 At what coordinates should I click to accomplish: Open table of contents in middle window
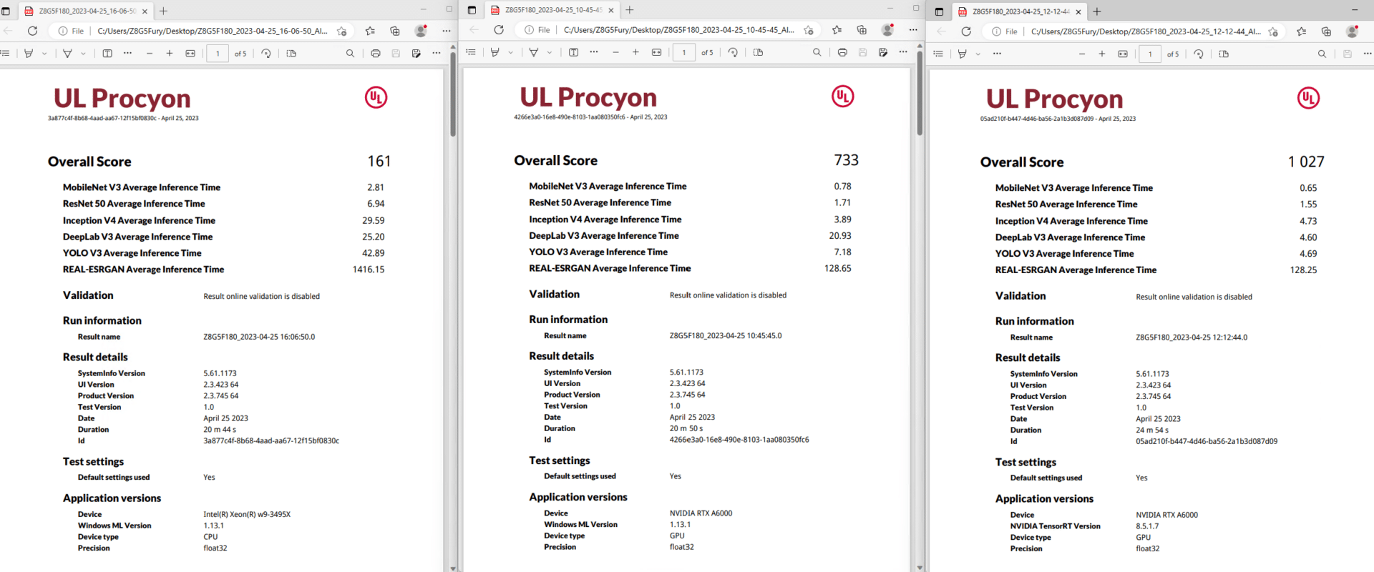pos(470,52)
